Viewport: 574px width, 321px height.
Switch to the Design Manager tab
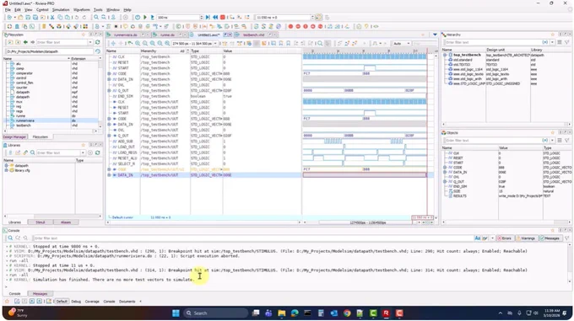click(x=14, y=137)
